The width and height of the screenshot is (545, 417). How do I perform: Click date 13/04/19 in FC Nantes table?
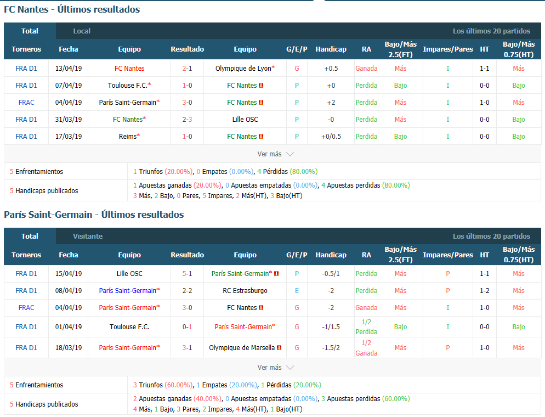point(69,69)
